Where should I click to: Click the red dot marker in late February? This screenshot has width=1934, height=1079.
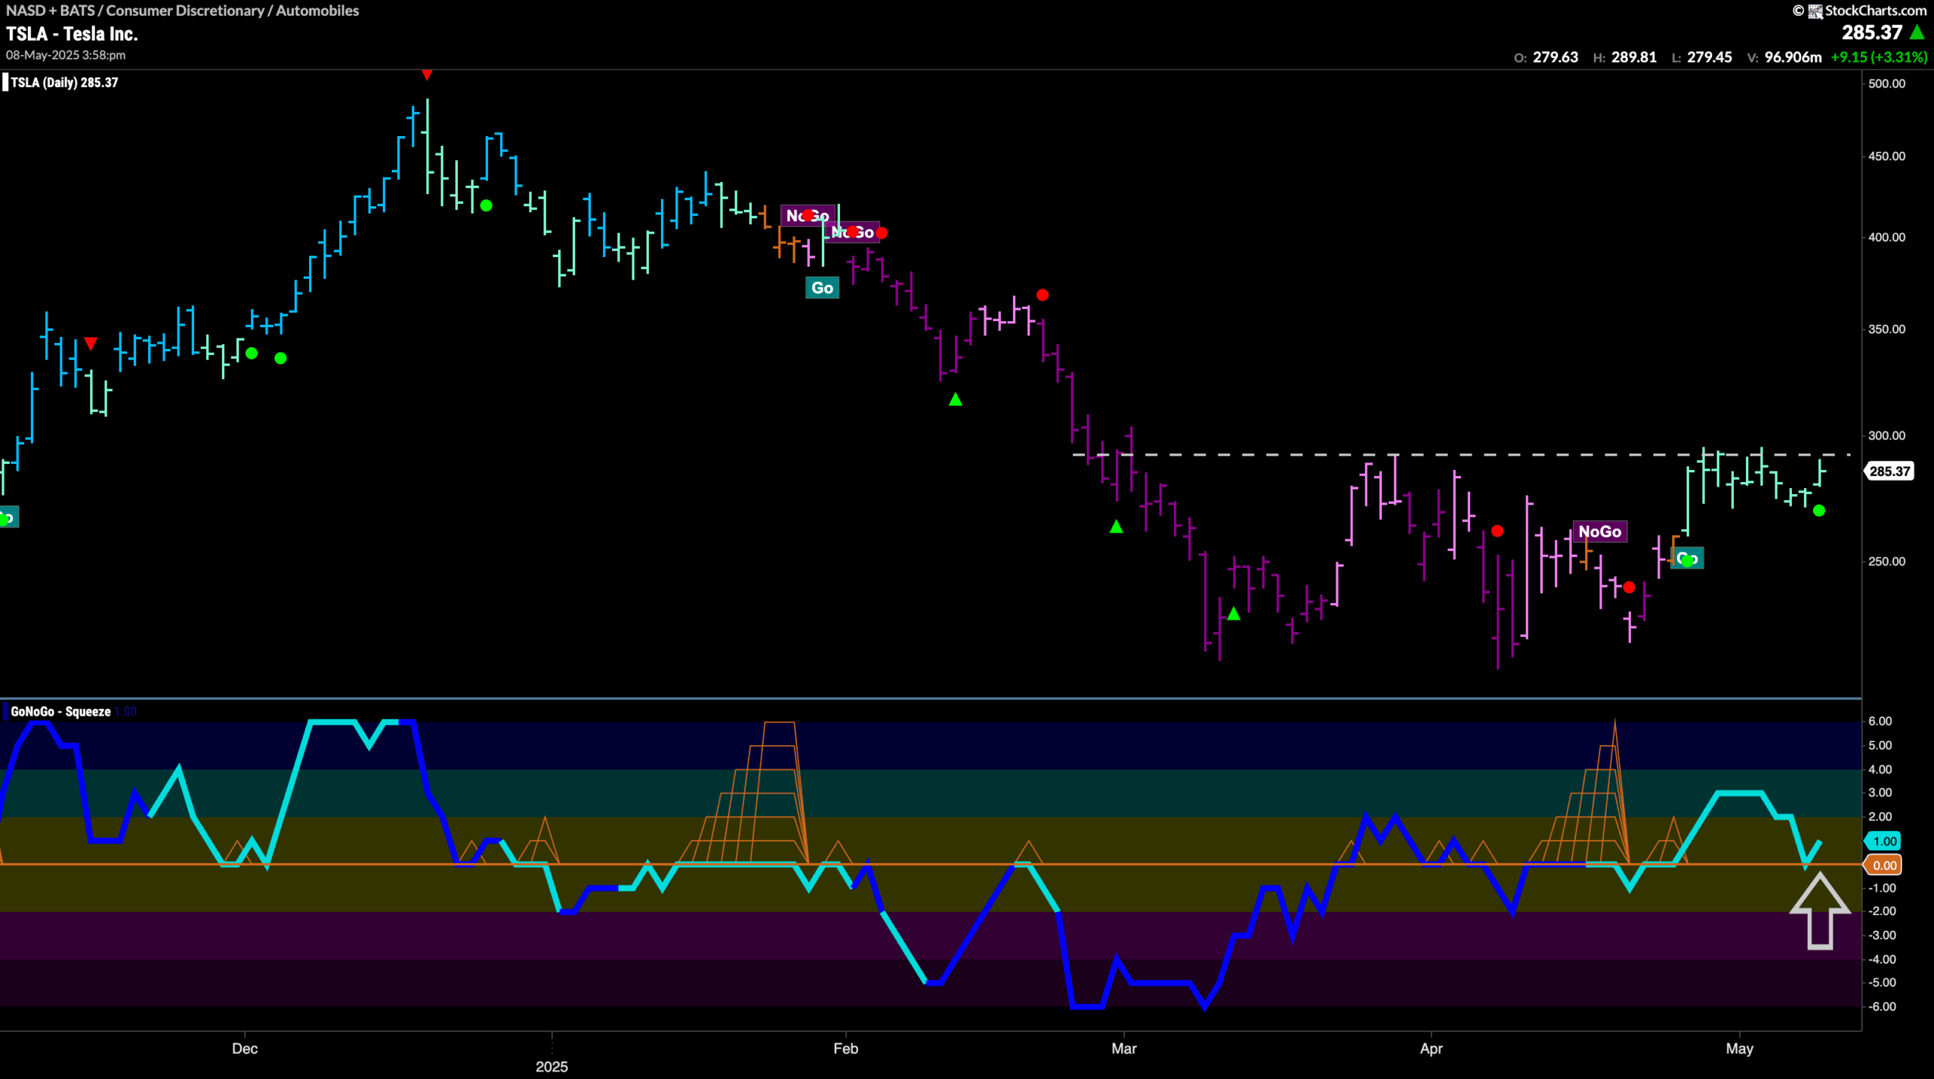(1043, 295)
